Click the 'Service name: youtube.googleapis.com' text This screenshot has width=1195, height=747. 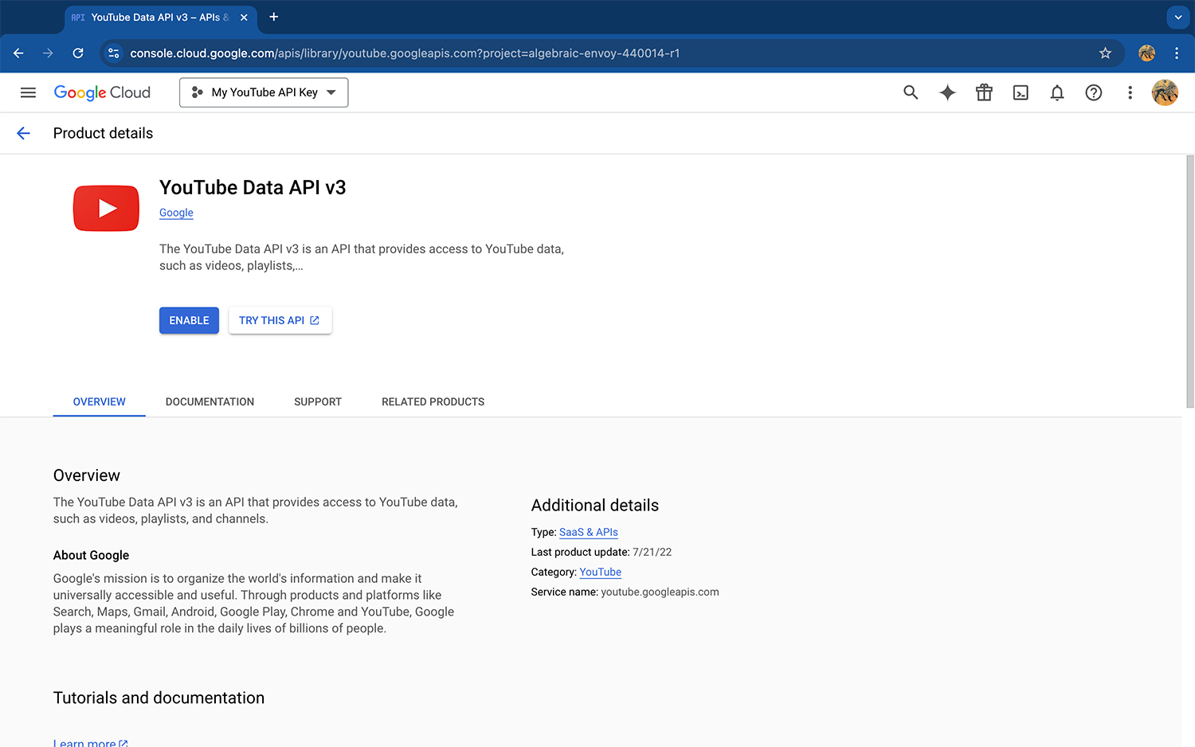point(625,592)
